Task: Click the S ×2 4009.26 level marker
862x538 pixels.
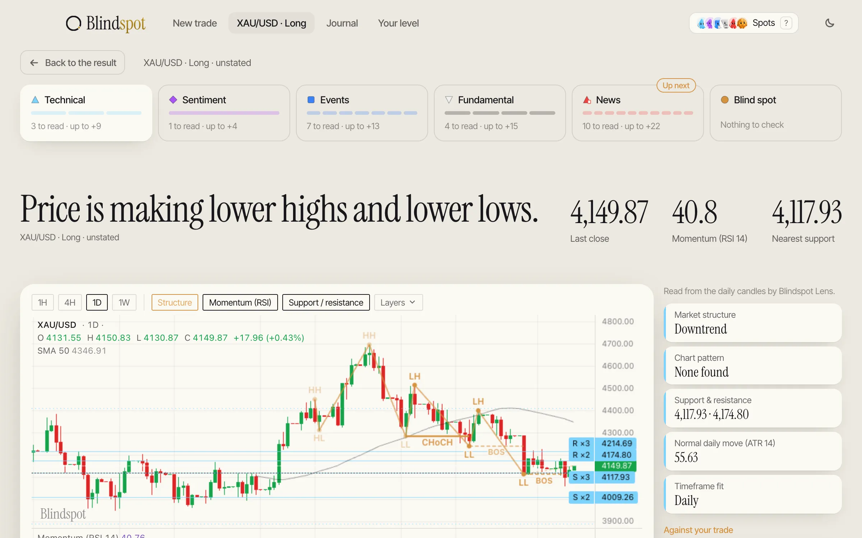Action: coord(603,497)
